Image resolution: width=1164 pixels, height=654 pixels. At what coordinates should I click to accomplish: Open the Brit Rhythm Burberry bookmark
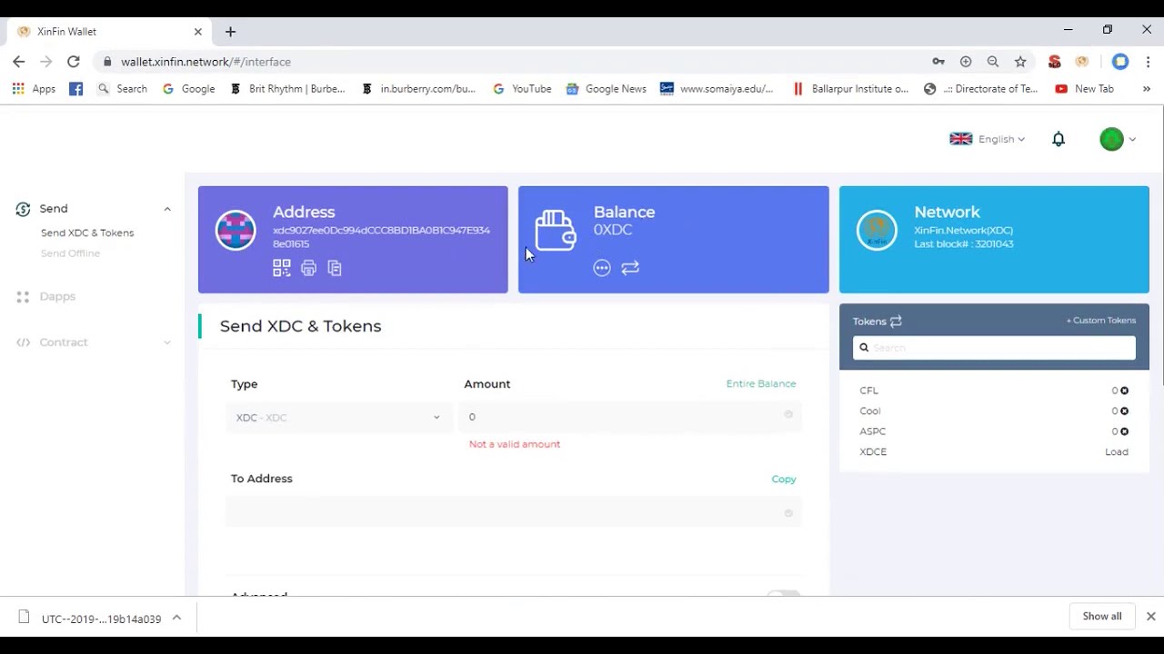coord(287,89)
